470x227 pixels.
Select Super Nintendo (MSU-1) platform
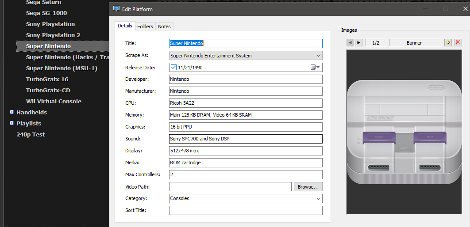[62, 68]
